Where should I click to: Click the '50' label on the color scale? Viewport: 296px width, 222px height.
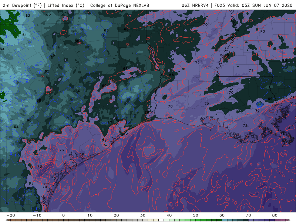tap(196, 215)
